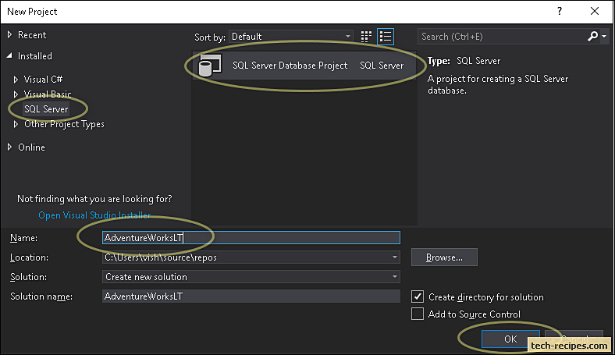Confirm with the OK button
The height and width of the screenshot is (355, 615).
click(510, 339)
